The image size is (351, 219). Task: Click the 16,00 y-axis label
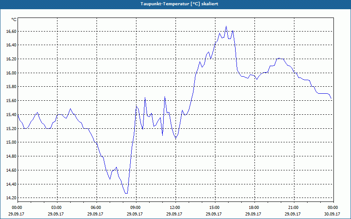11,73
